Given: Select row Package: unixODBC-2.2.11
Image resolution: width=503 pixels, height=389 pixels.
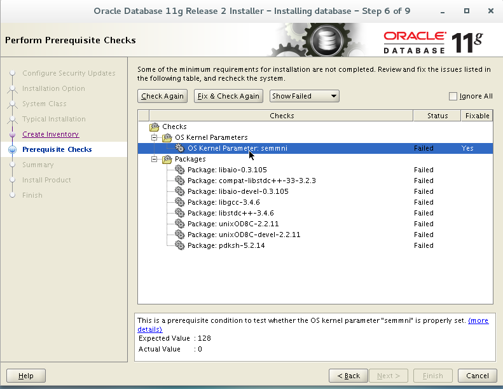Looking at the screenshot, I should click(315, 224).
